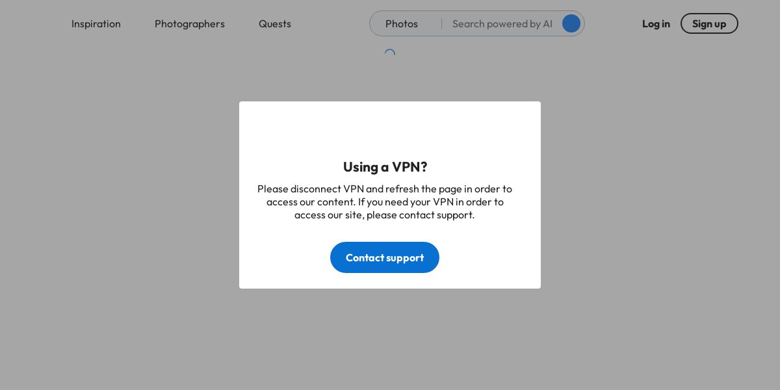The height and width of the screenshot is (390, 780).
Task: Click the Using a VPN? heading
Action: [385, 166]
